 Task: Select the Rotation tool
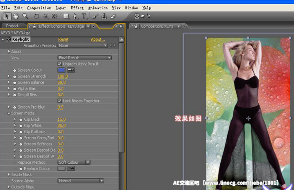36,16
